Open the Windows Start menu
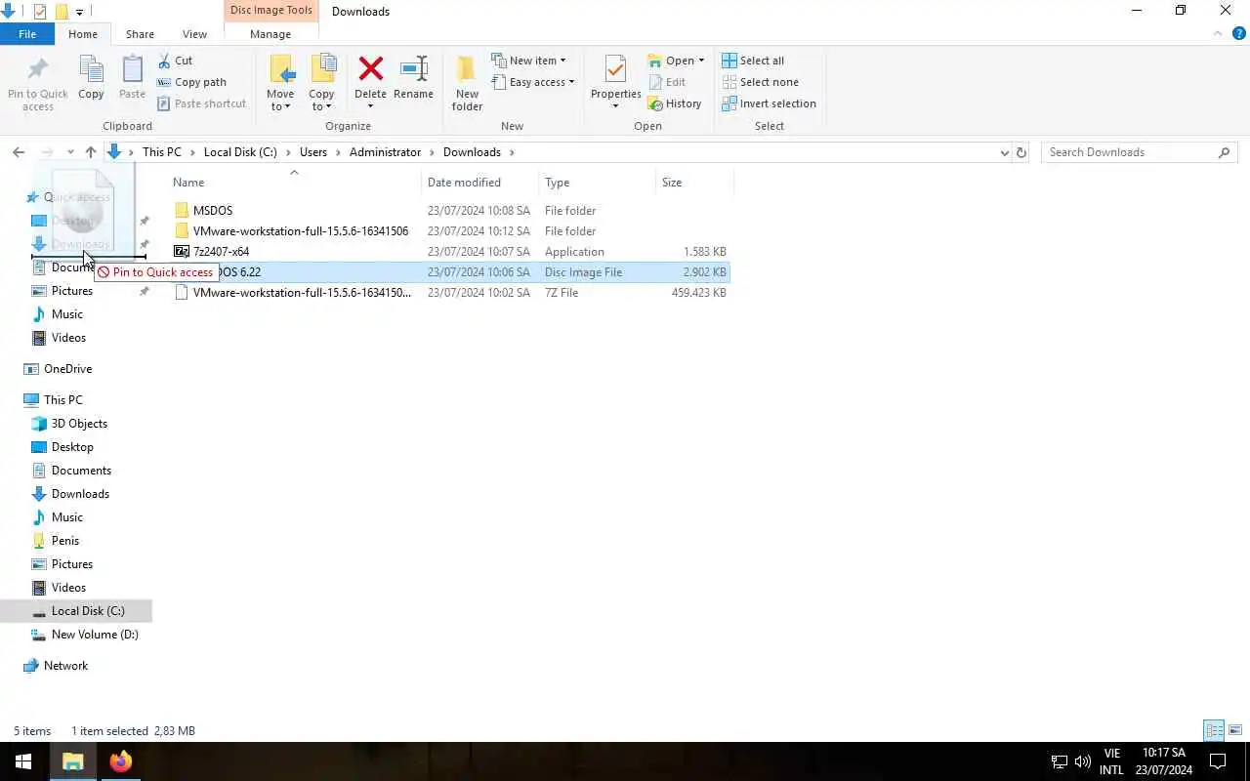Screen dimensions: 1250x781 pyautogui.click(x=23, y=761)
